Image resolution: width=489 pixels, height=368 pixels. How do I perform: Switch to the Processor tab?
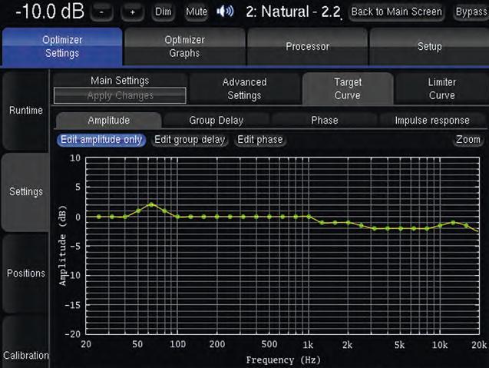pos(308,47)
